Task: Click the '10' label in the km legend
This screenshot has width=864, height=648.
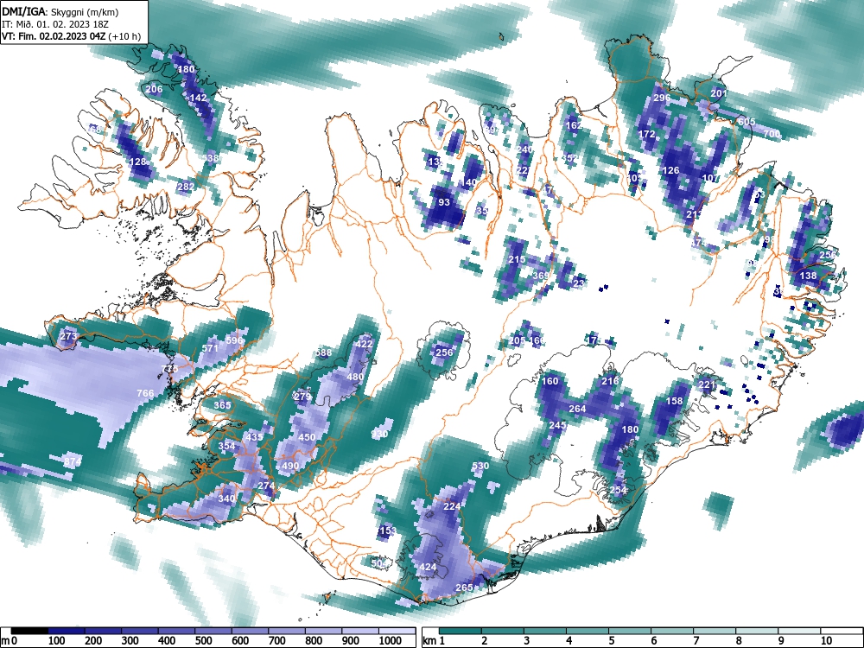Action: pos(825,641)
